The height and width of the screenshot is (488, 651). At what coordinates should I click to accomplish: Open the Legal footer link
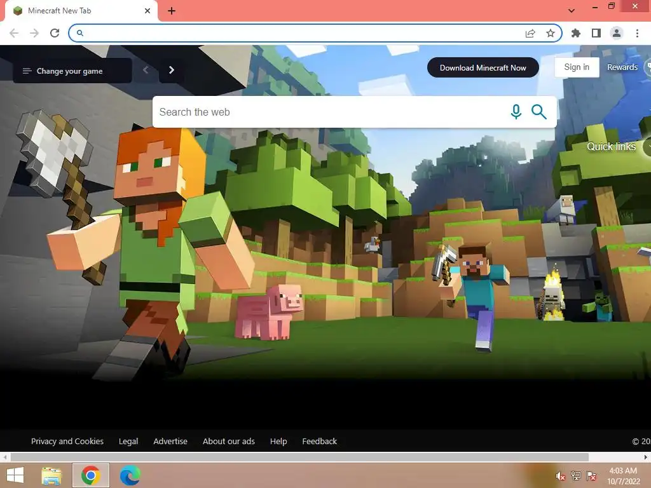pos(128,442)
